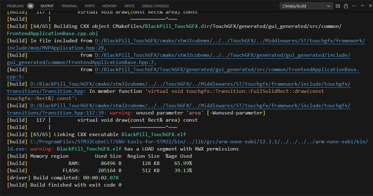
Task: Open the CMake/Build output channel dropdown
Action: tap(306, 6)
